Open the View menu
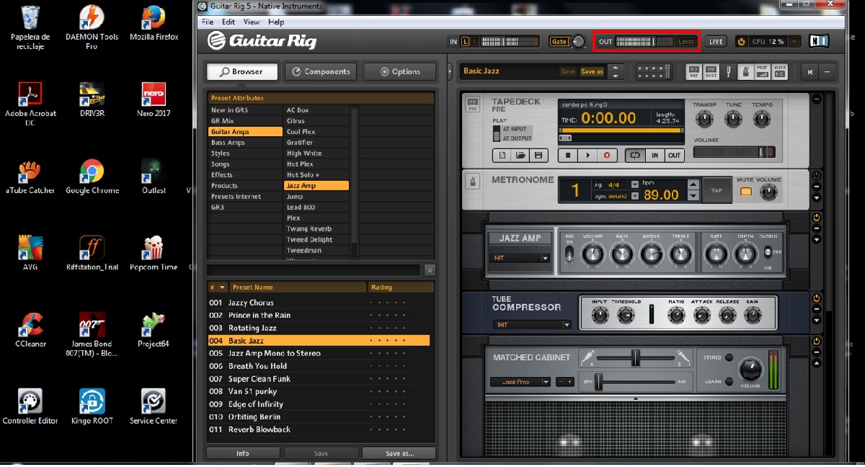 [x=252, y=22]
